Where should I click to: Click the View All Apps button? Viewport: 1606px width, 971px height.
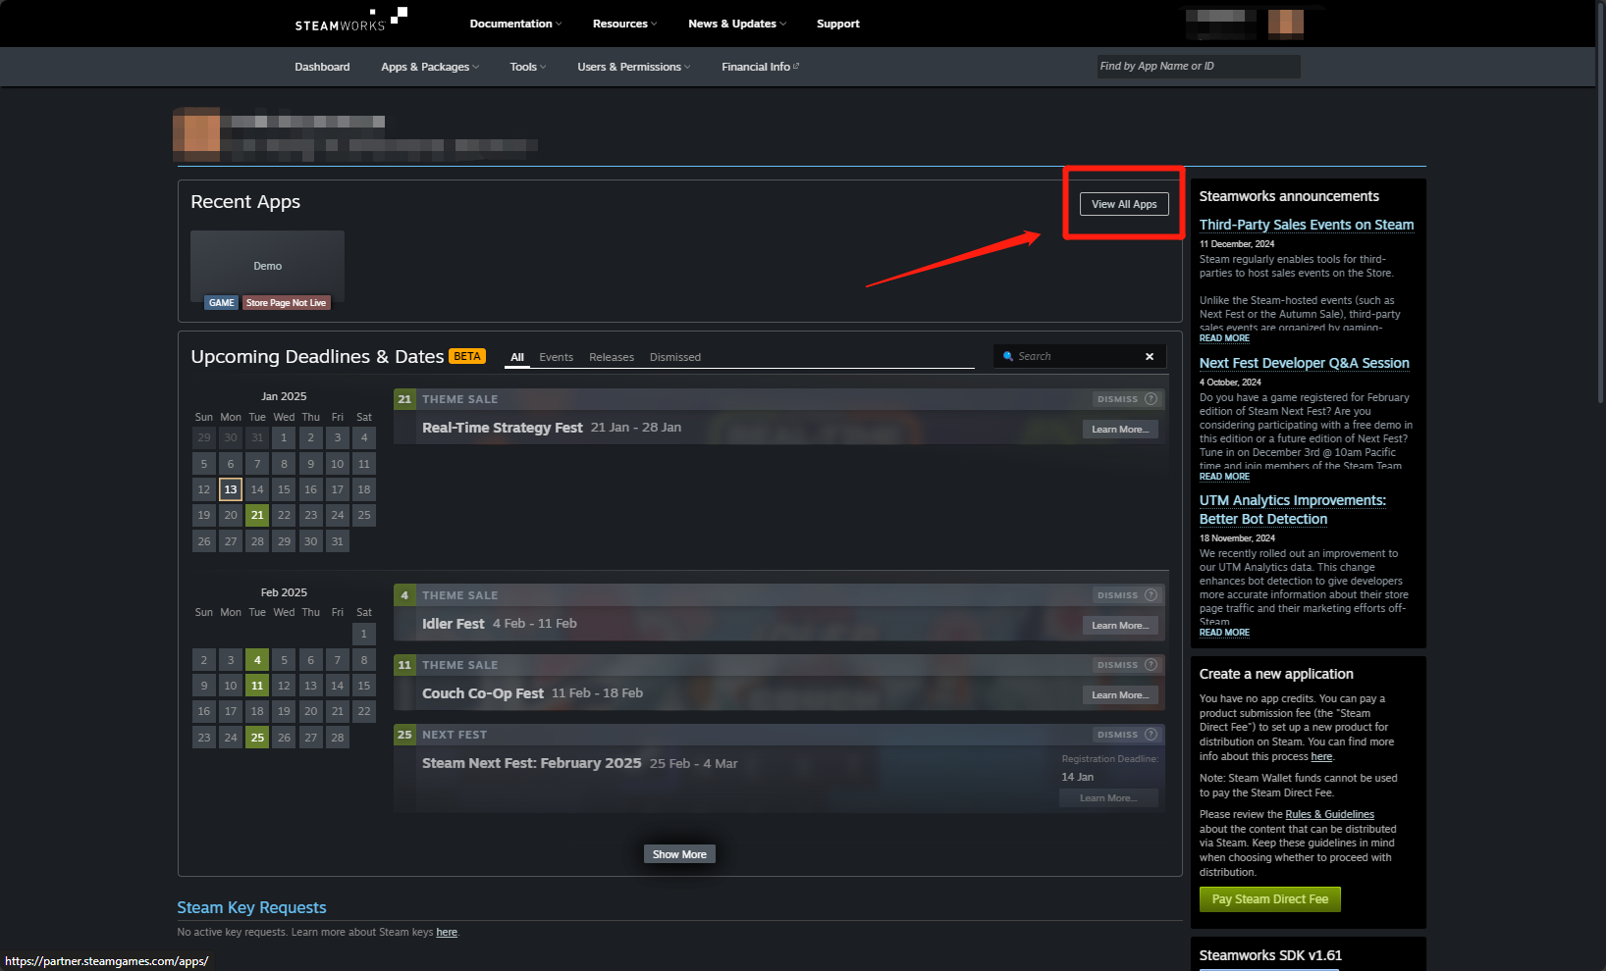click(1124, 204)
